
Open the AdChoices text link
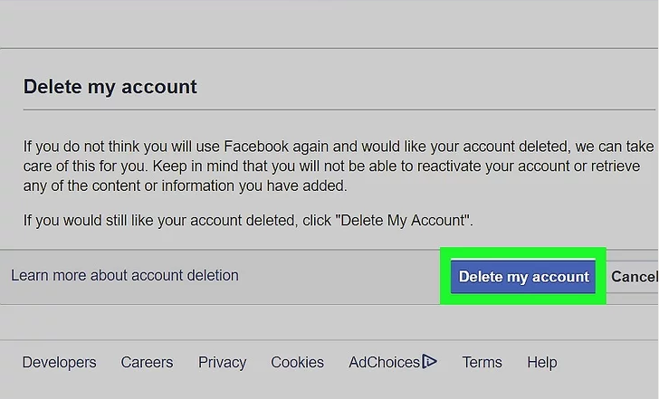(384, 362)
